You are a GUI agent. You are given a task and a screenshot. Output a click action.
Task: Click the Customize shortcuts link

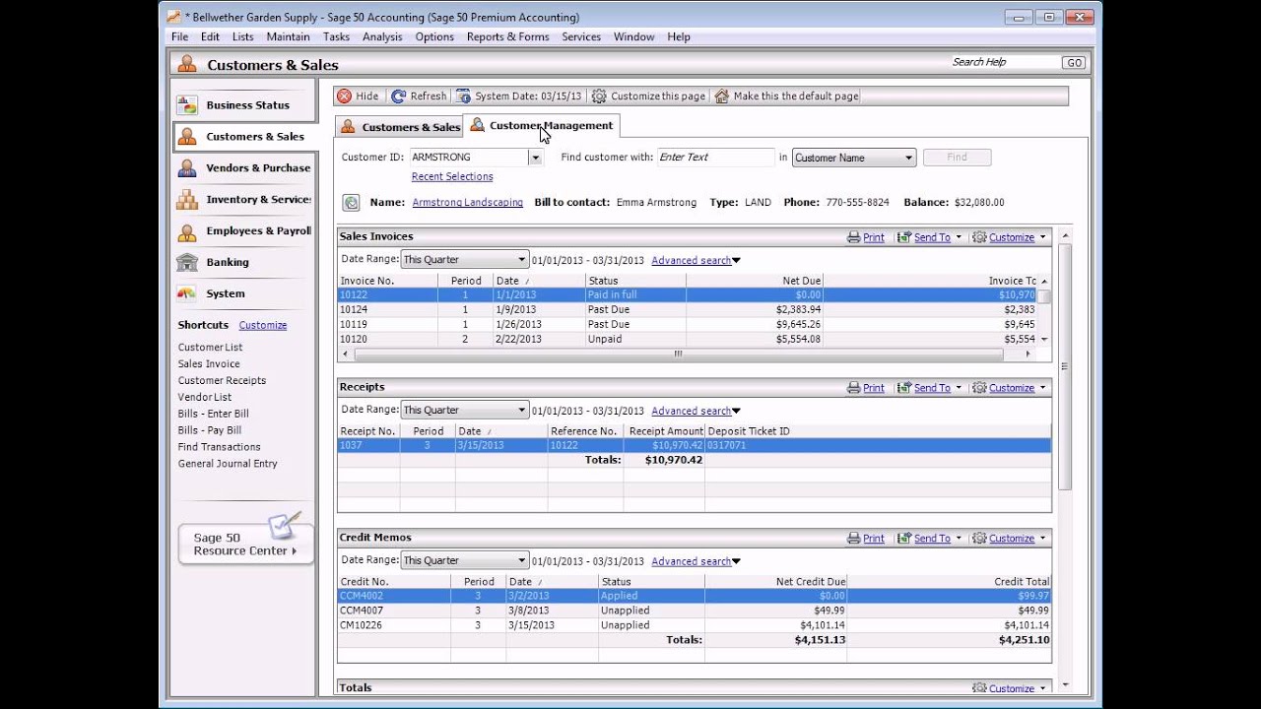(262, 325)
